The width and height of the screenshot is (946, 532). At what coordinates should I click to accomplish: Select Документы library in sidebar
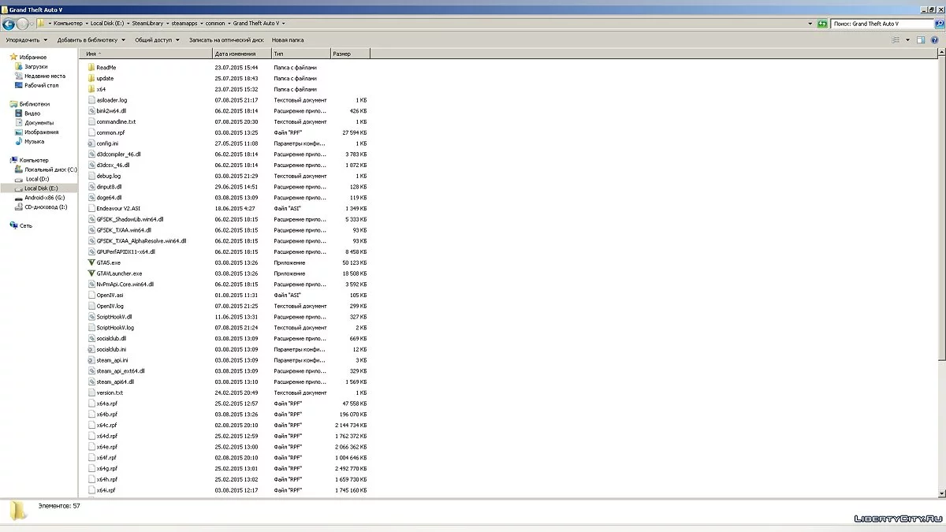pyautogui.click(x=39, y=123)
